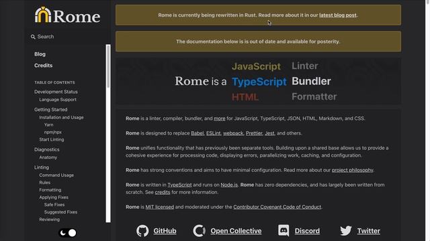The image size is (430, 241).
Task: Open the Node.js link
Action: 229,185
